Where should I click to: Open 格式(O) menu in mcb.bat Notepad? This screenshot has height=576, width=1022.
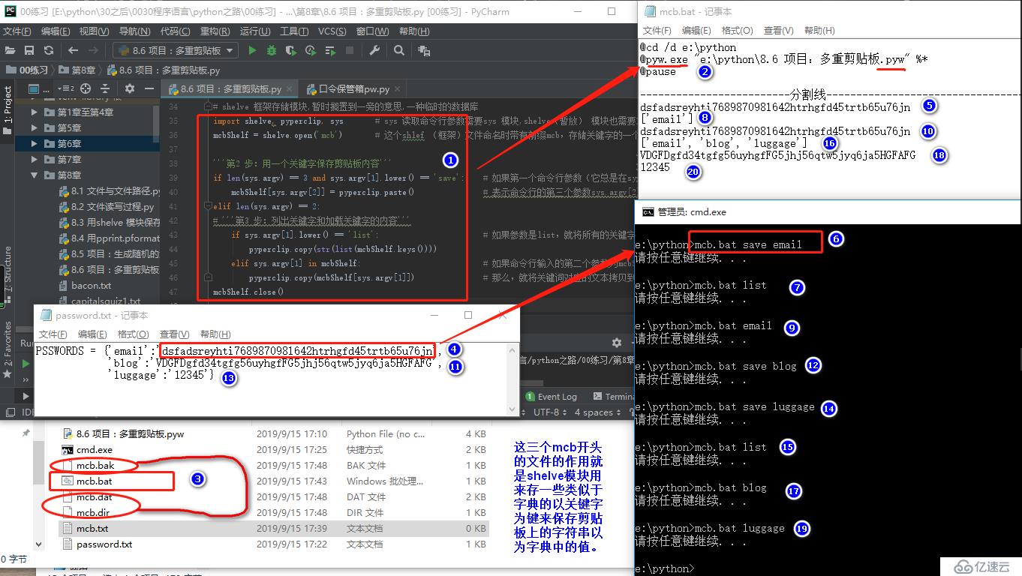point(737,30)
